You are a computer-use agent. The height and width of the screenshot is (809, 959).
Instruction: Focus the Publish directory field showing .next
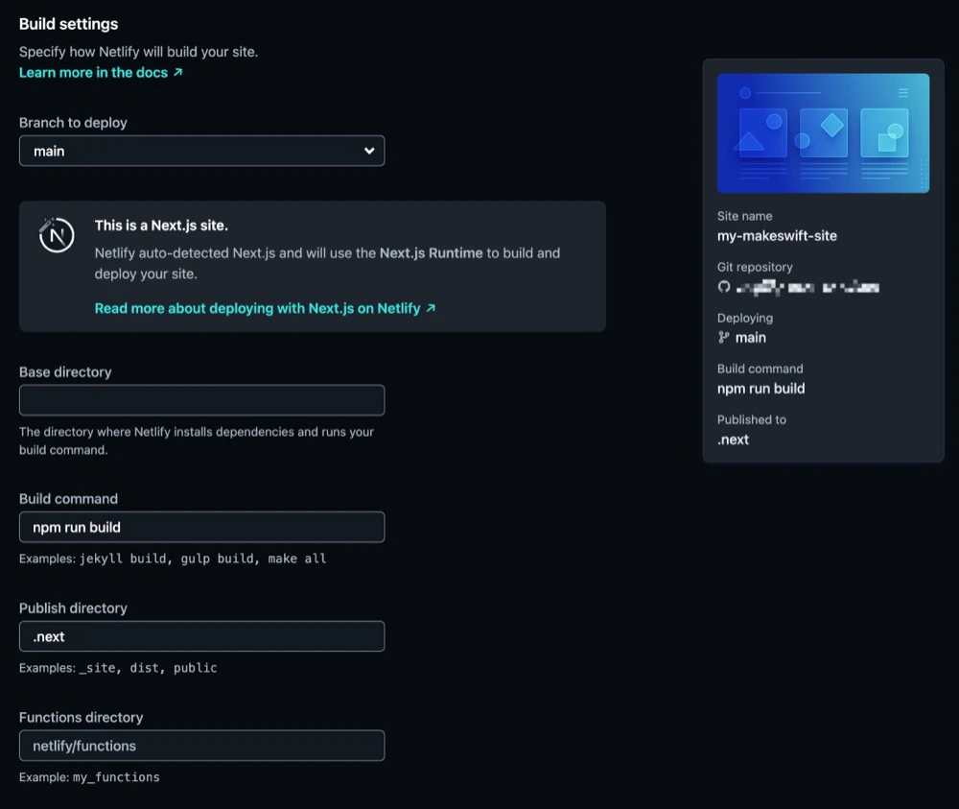point(201,636)
